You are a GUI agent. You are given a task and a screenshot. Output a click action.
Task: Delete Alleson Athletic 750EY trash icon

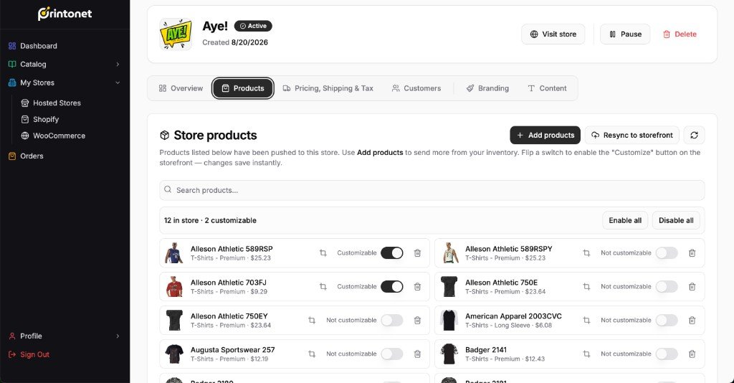click(x=418, y=321)
